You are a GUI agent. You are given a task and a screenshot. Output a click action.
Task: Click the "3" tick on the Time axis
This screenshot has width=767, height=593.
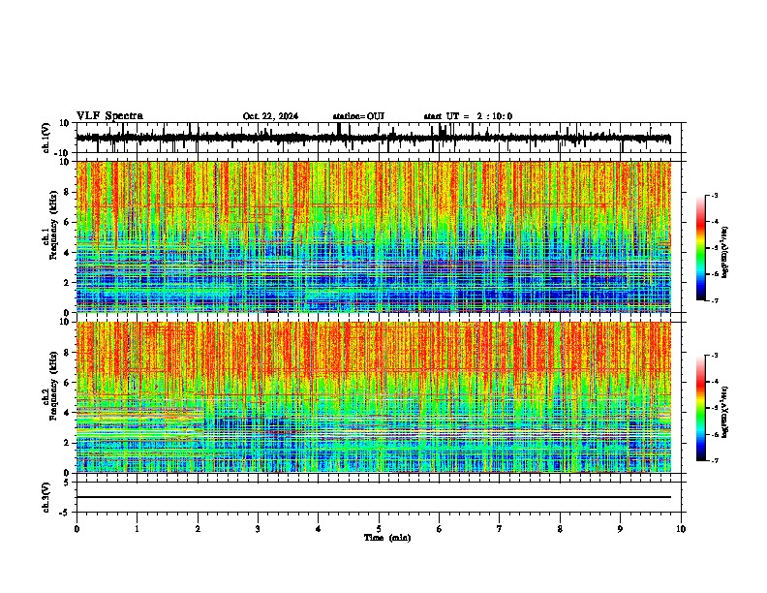pos(258,529)
